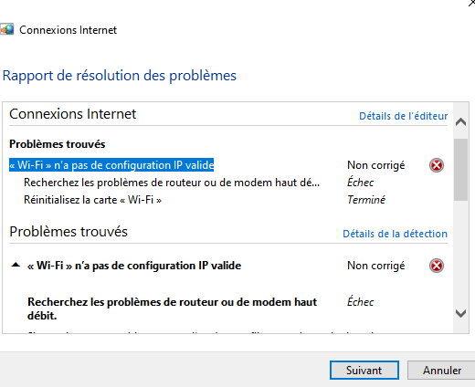Click the red error icon beside highlighted Wi-Fi problem
The width and height of the screenshot is (475, 387).
pyautogui.click(x=437, y=165)
